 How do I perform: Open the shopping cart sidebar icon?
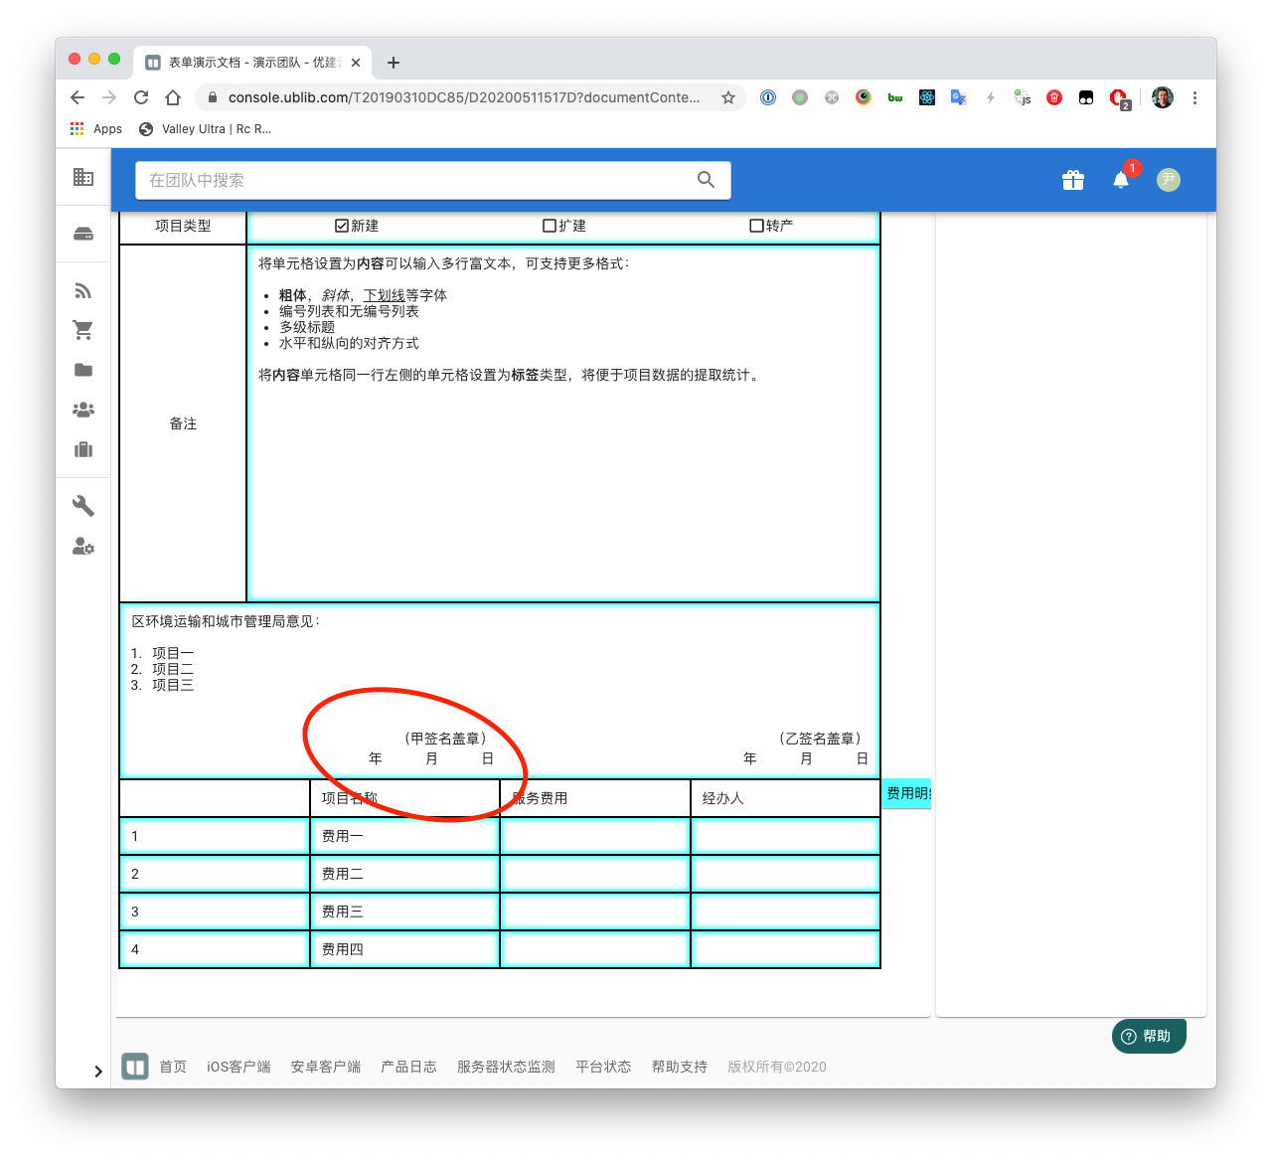(x=83, y=330)
